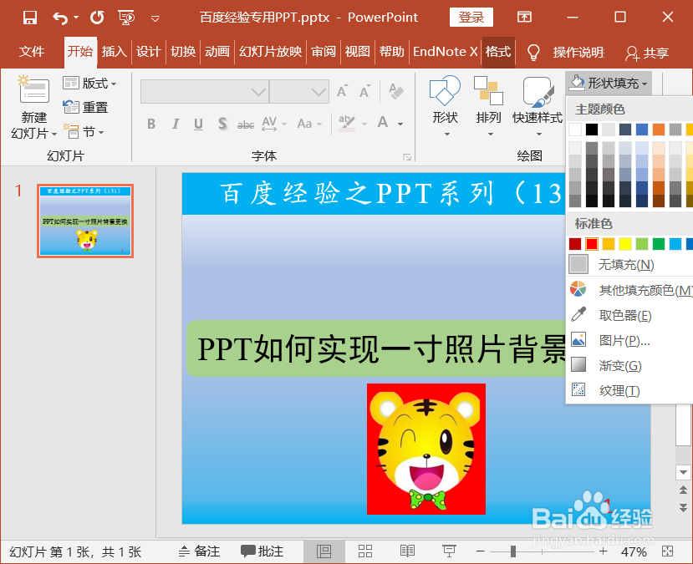Open 纹理 texture submenu
693x564 pixels.
(x=629, y=391)
